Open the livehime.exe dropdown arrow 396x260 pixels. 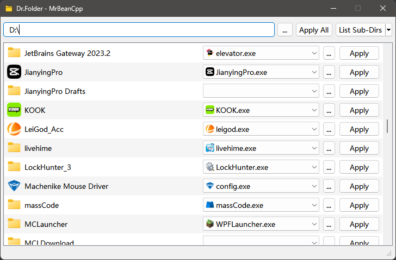point(314,148)
